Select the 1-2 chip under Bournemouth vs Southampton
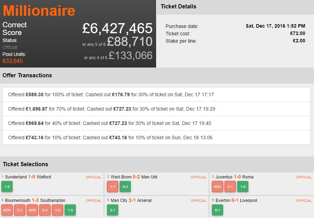 [x=58, y=210]
